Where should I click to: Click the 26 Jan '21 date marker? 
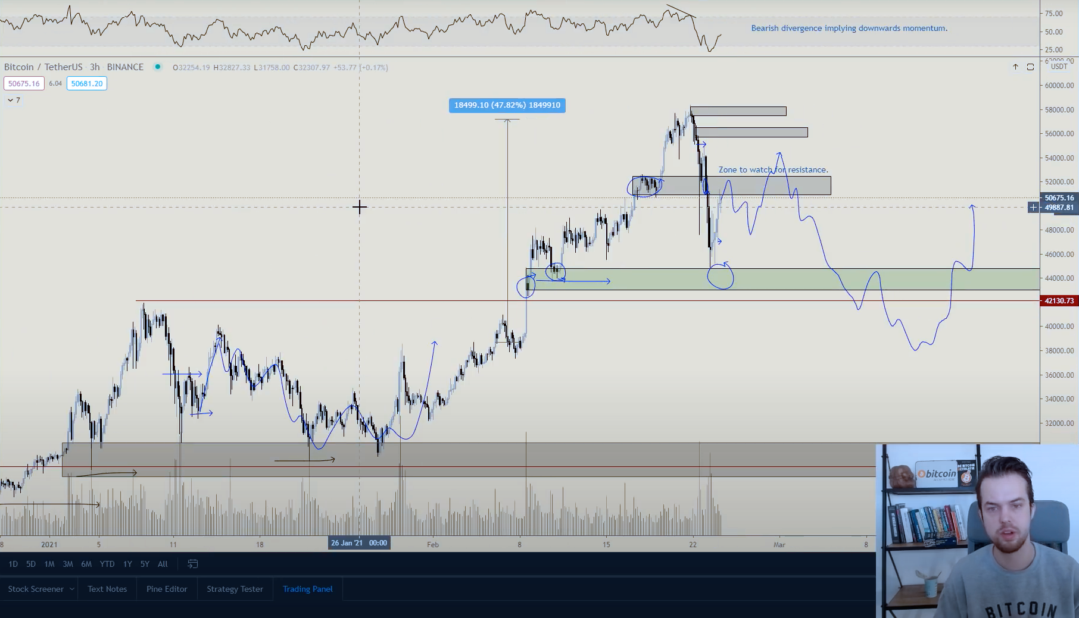[359, 542]
